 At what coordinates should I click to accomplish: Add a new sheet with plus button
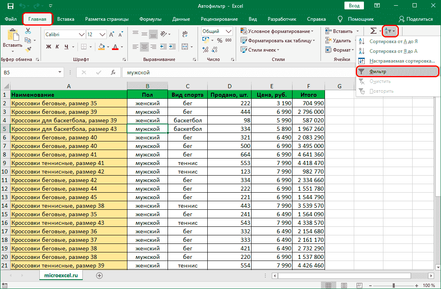[x=99, y=275]
